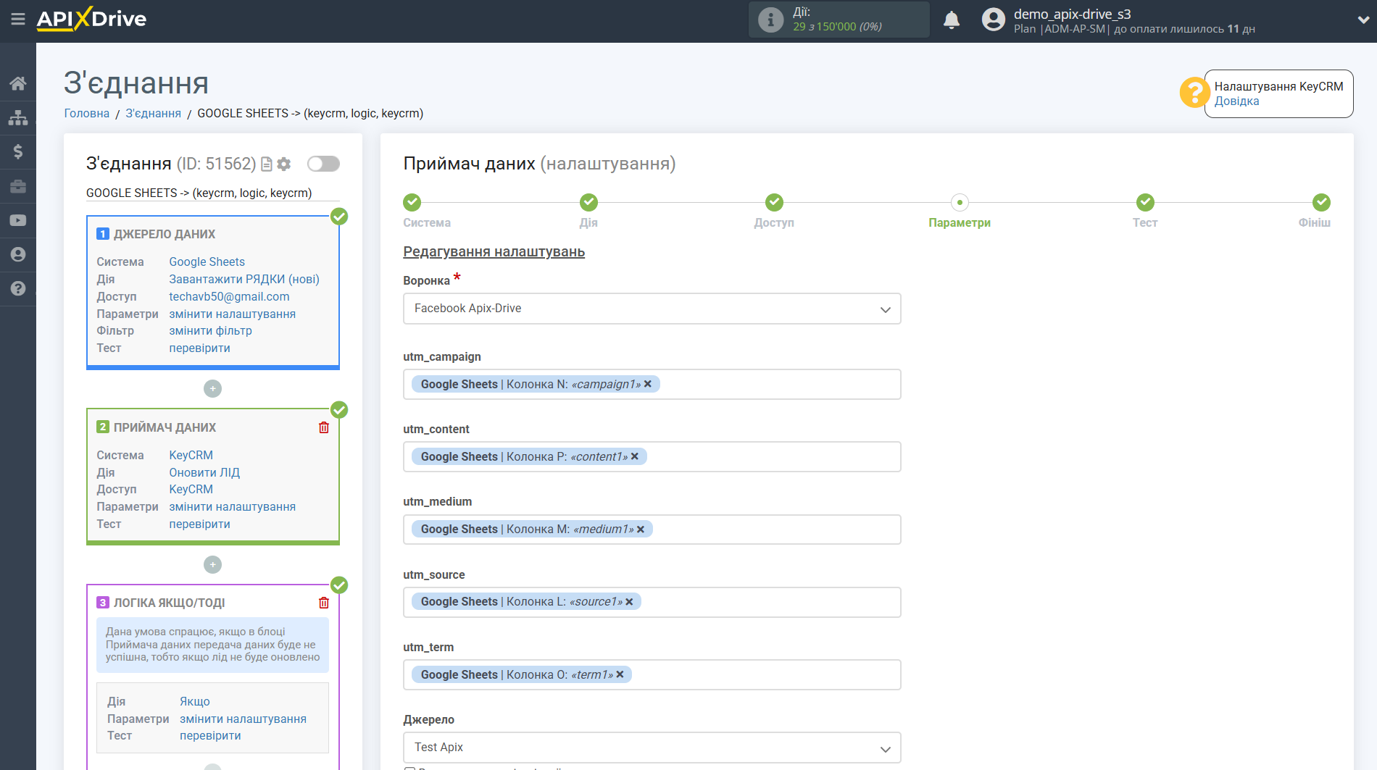Screen dimensions: 1377x770
Task: Click source змінити налаштування link
Action: (233, 314)
